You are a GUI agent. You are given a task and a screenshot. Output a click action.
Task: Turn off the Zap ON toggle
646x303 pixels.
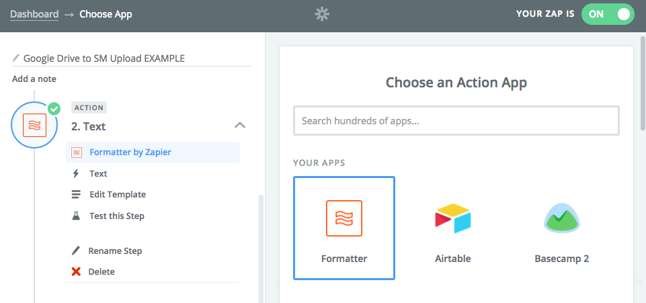click(608, 14)
